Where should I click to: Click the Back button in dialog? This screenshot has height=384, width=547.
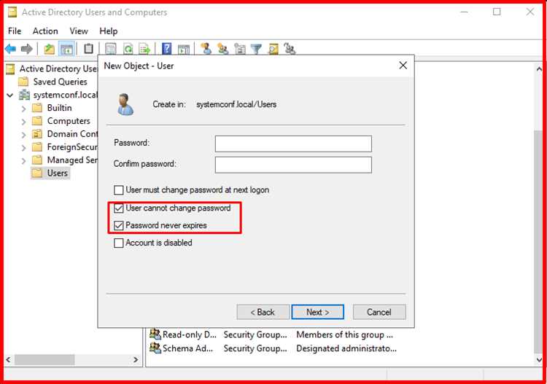pos(263,312)
